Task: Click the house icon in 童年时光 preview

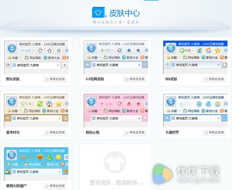Action: [49, 104]
